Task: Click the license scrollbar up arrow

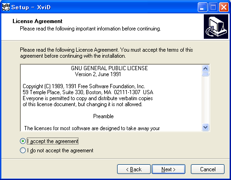Action: (206, 68)
